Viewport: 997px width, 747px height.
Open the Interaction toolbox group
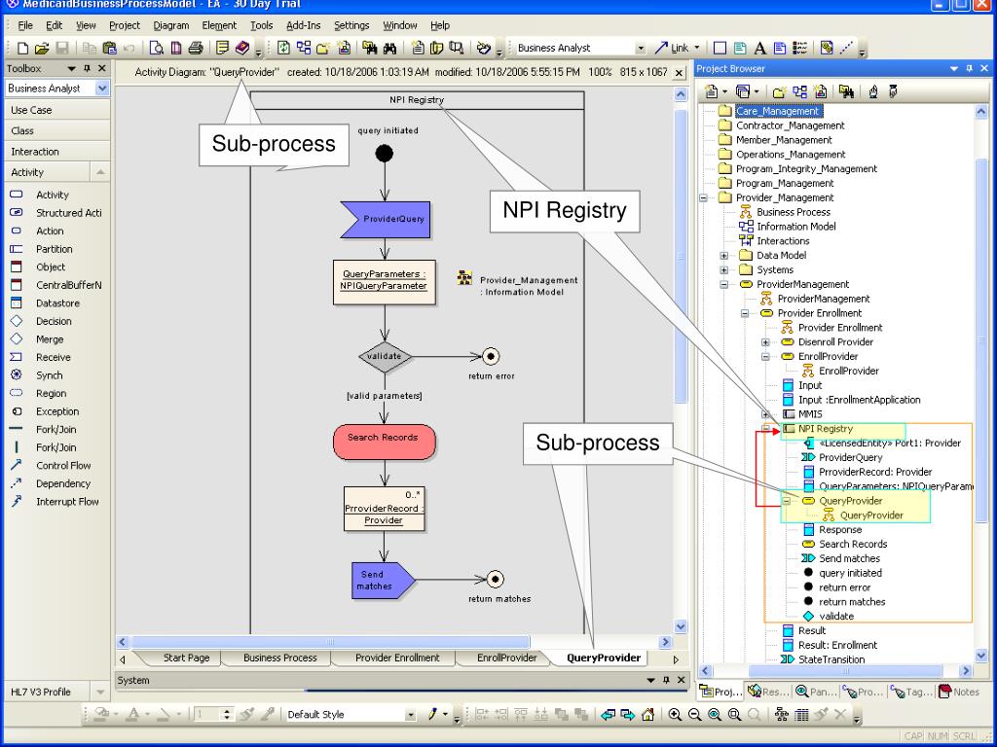coord(57,152)
